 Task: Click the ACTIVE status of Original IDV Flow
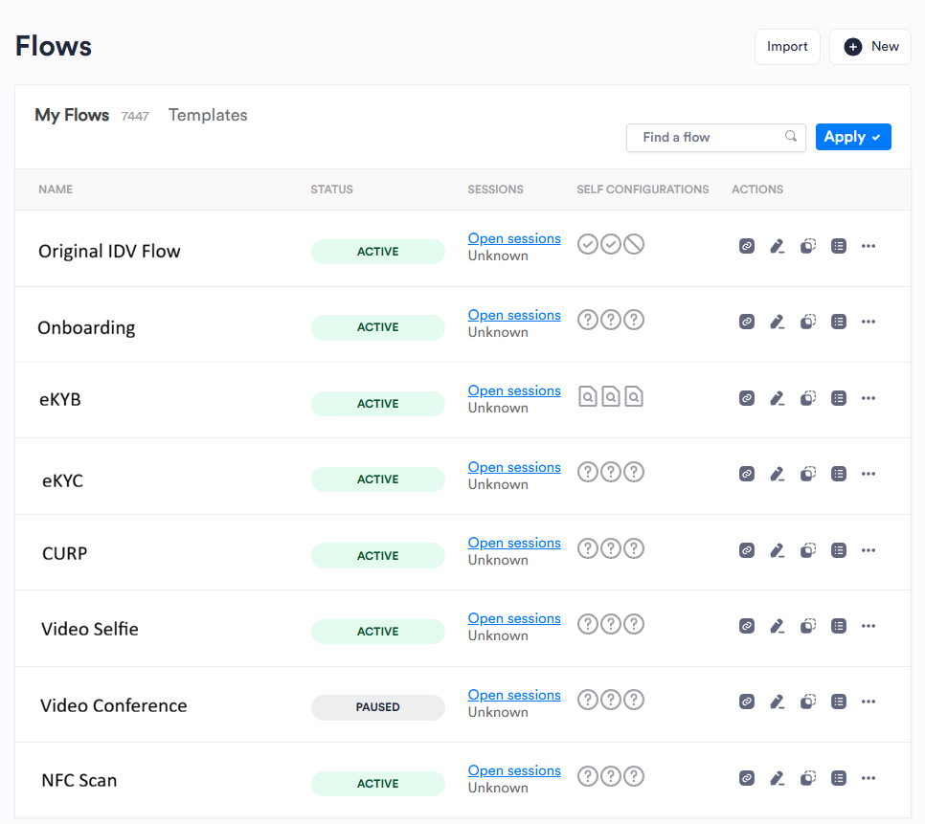(x=377, y=252)
